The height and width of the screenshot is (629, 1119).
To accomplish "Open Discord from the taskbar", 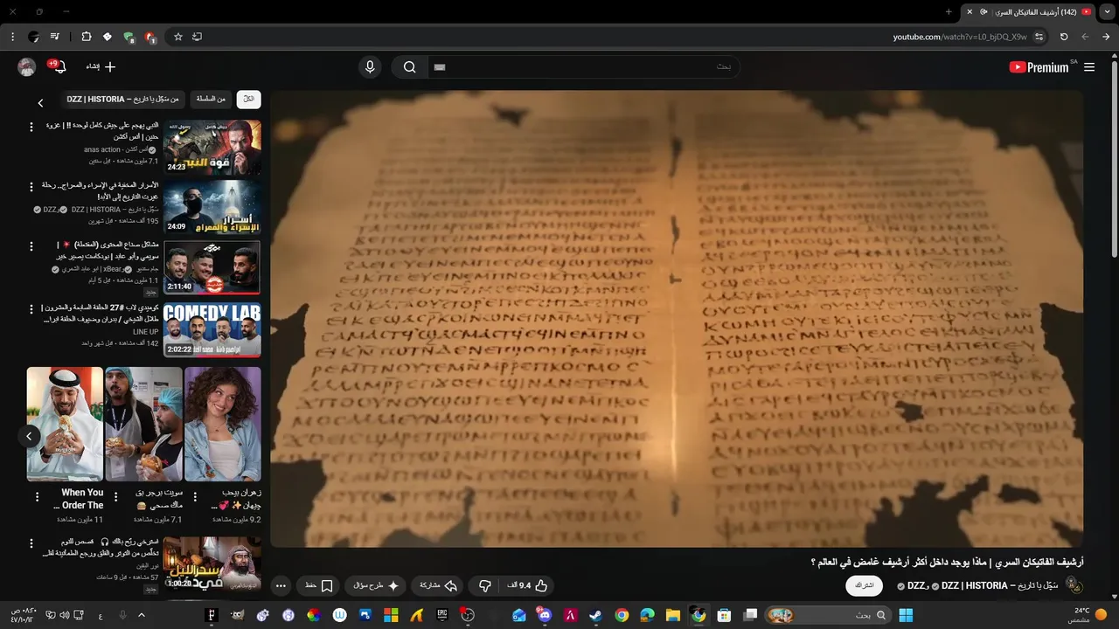I will (x=545, y=615).
